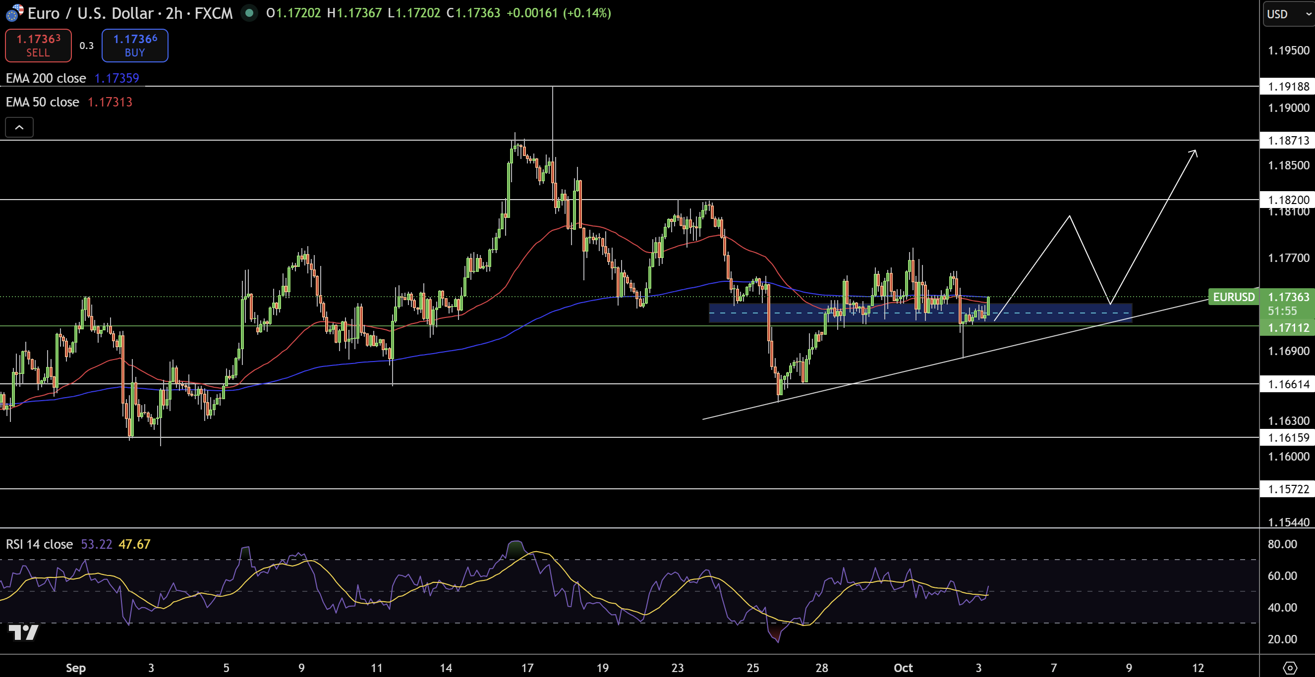Click the SELL 1.17363 button
This screenshot has width=1315, height=677.
(x=38, y=46)
